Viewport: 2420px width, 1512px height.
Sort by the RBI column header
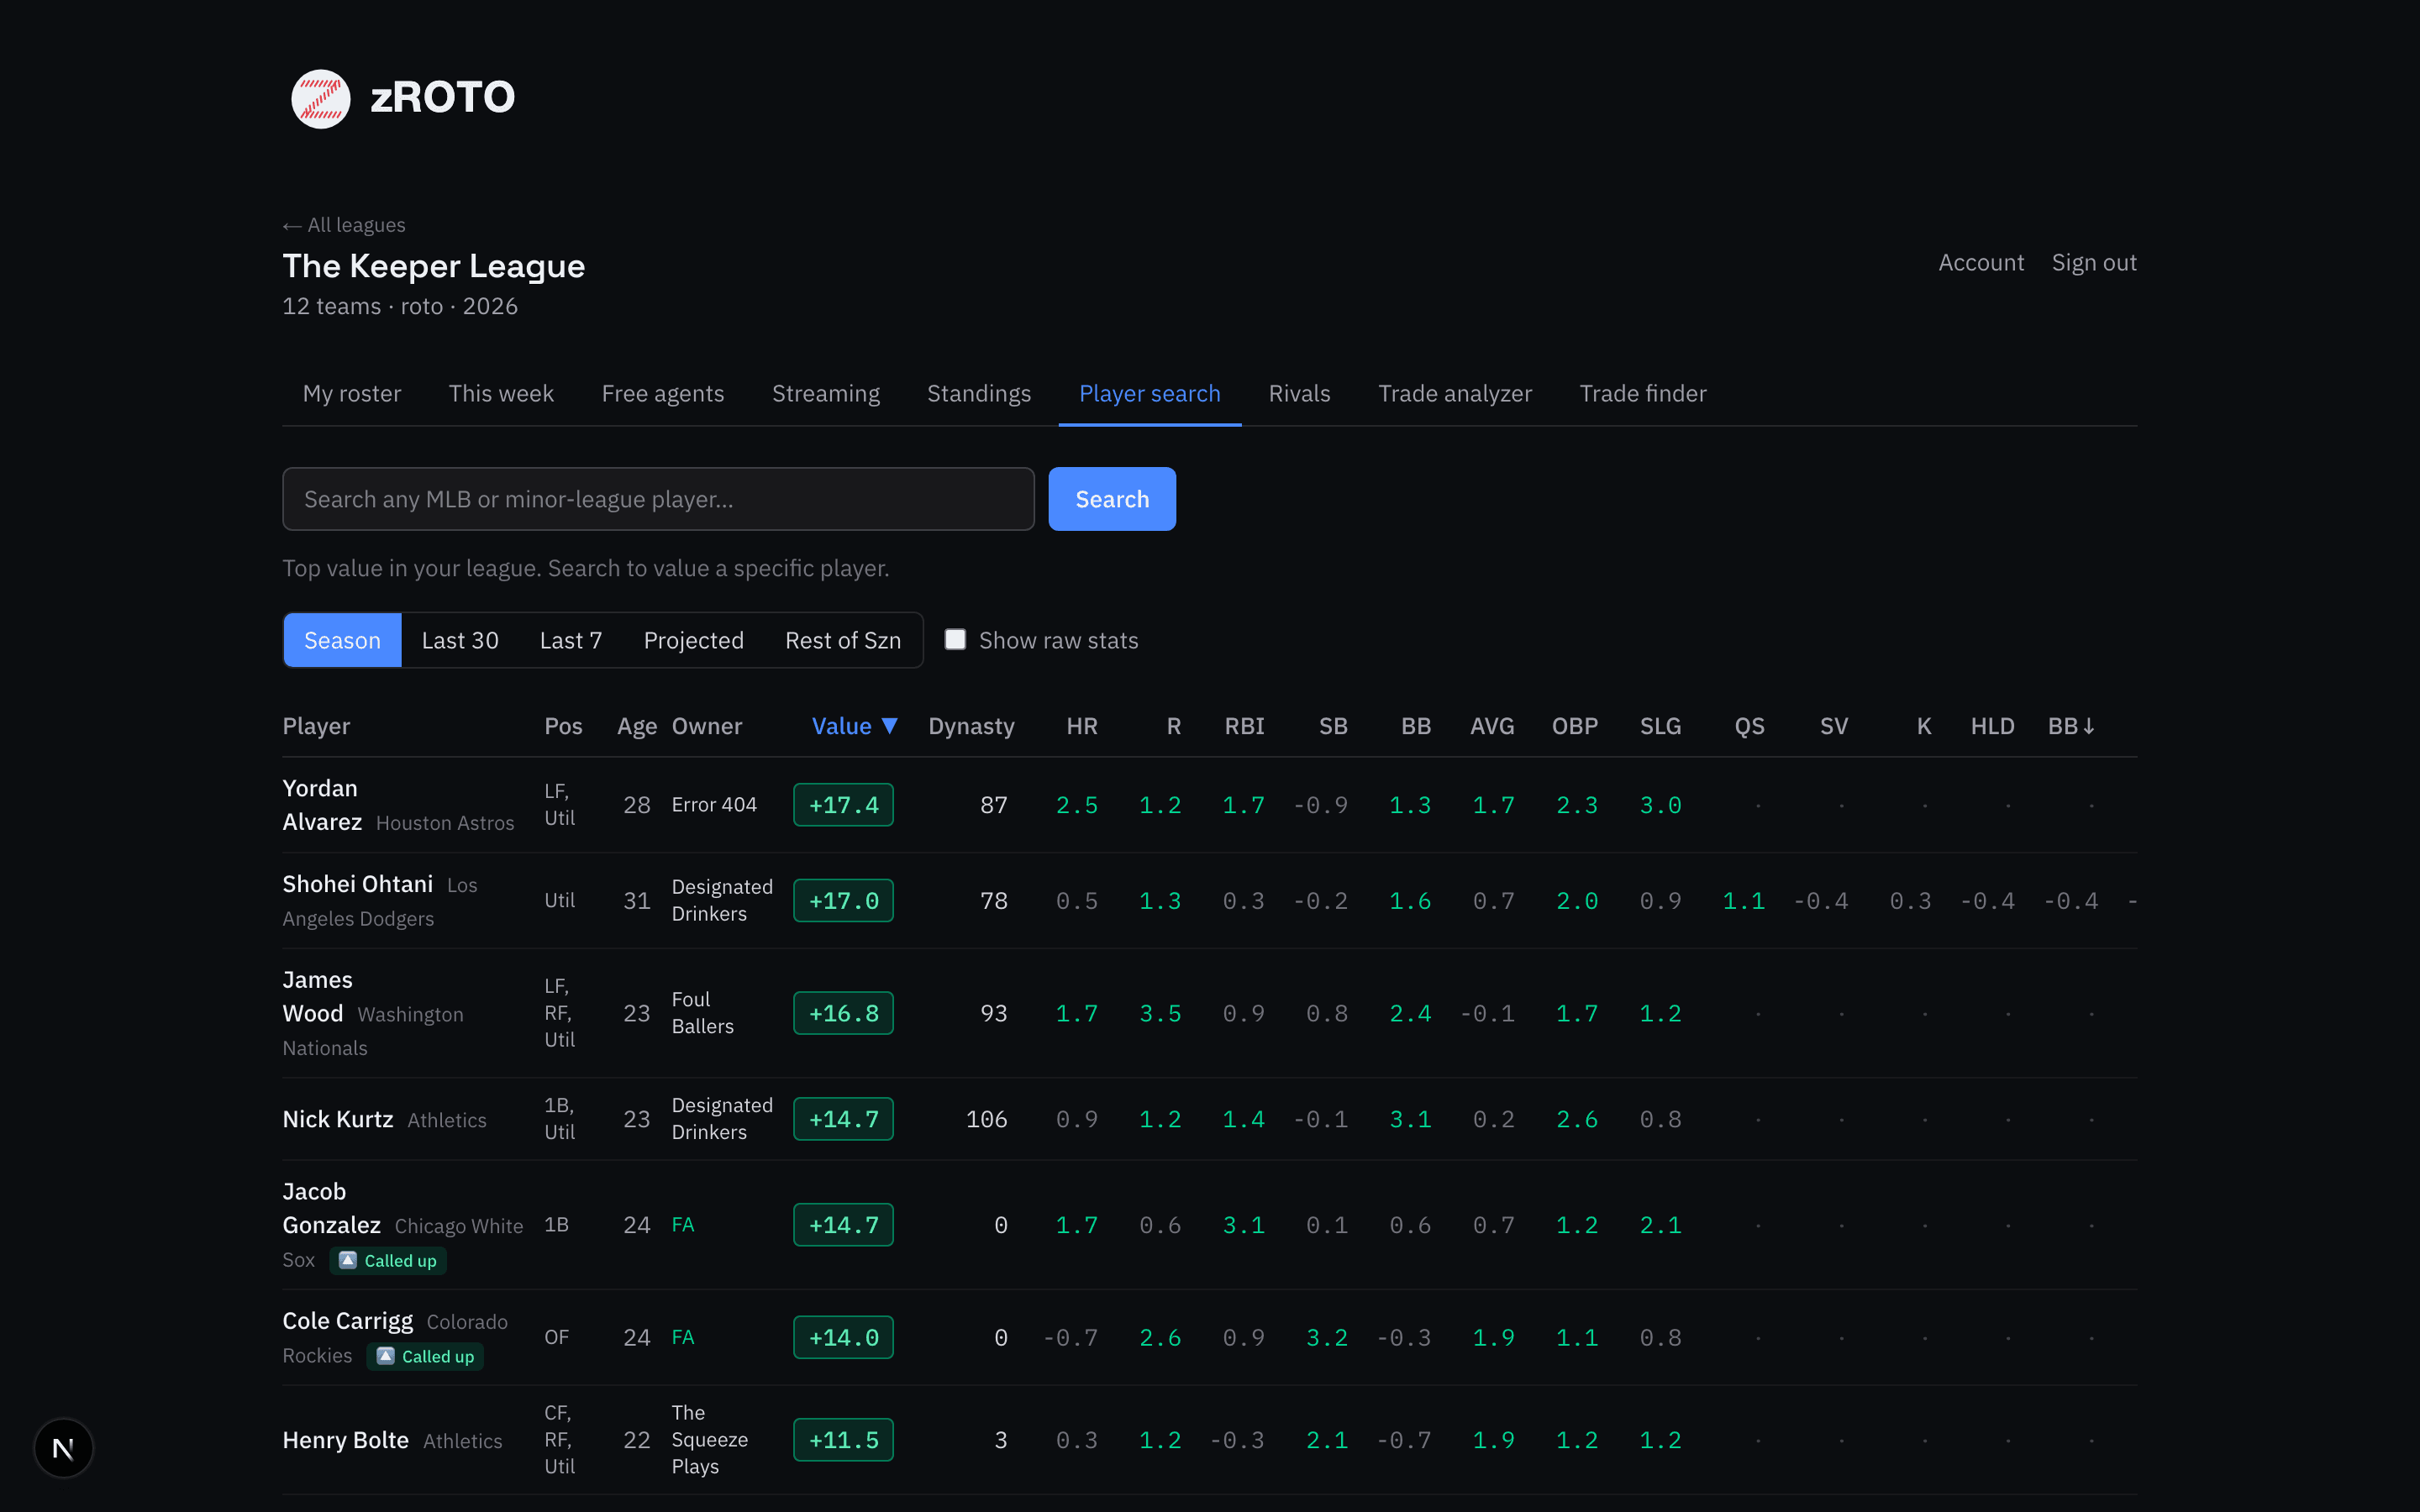(x=1245, y=726)
